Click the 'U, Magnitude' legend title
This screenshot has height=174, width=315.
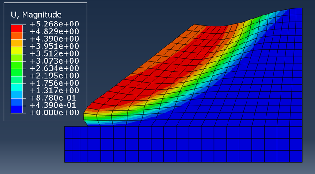(x=36, y=15)
